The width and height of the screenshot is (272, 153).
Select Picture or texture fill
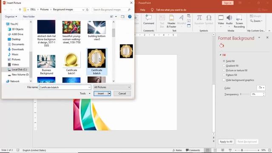pyautogui.click(x=235, y=71)
